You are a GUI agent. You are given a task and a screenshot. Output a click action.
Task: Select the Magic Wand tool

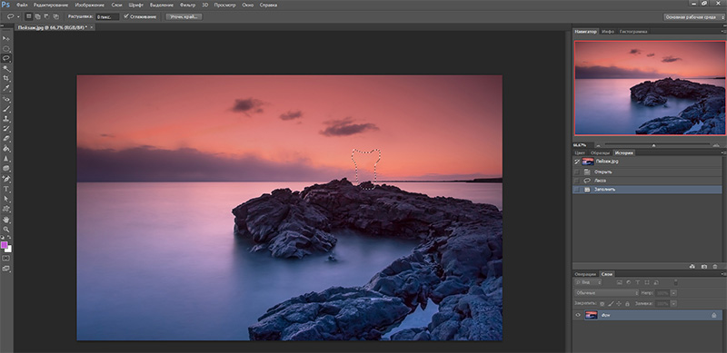(x=6, y=68)
